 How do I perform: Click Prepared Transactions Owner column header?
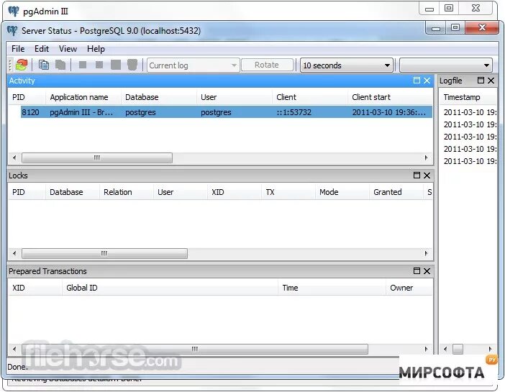point(409,288)
